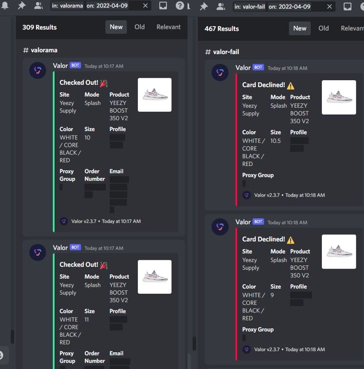Open help question mark icon
Viewport: 364px width, 369px height.
point(180,6)
